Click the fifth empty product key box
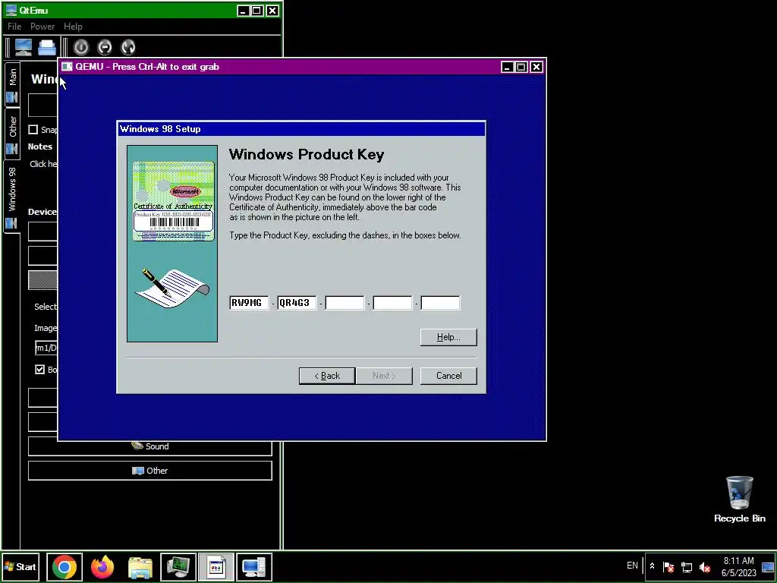Image resolution: width=777 pixels, height=583 pixels. (x=440, y=303)
